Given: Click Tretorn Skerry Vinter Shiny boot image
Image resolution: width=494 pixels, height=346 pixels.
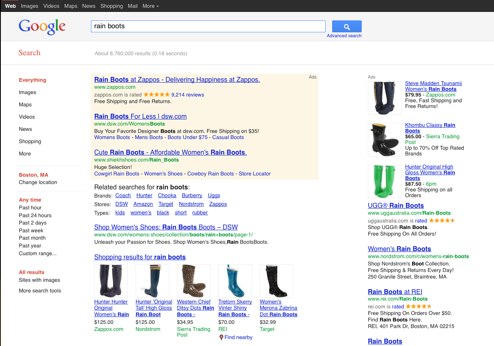Looking at the screenshot, I should tap(235, 281).
